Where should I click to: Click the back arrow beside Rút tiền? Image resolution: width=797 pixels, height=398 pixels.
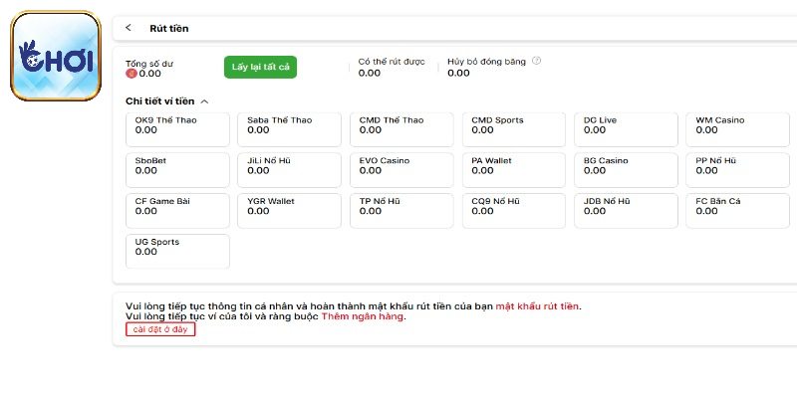pyautogui.click(x=129, y=28)
